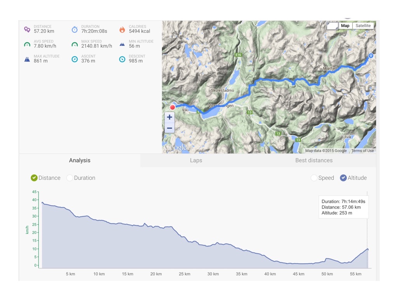Zoom out on the map

[169, 128]
